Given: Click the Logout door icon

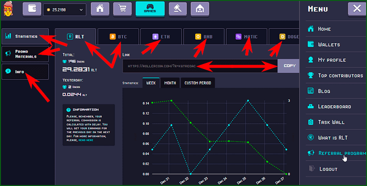Looking at the screenshot, I should pos(312,169).
